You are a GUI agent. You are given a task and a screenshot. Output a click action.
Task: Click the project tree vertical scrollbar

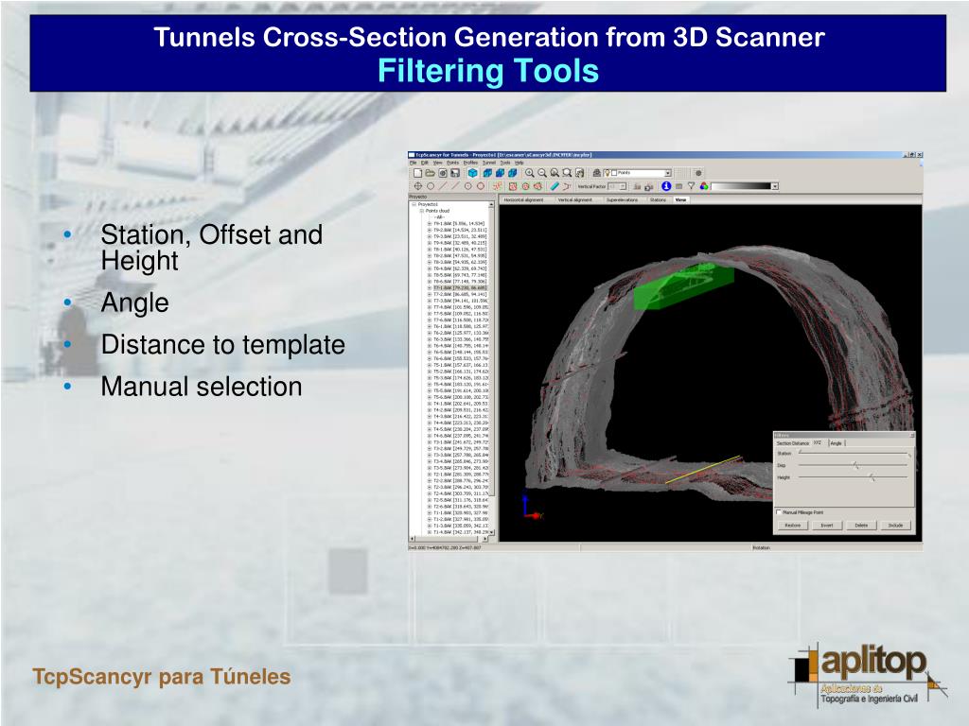492,368
